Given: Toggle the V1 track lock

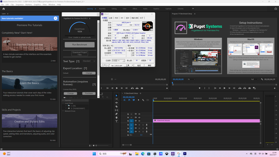Looking at the screenshot, I should pyautogui.click(x=128, y=121).
